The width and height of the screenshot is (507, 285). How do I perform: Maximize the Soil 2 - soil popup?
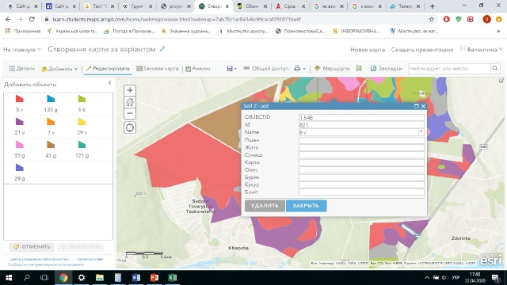coord(417,106)
